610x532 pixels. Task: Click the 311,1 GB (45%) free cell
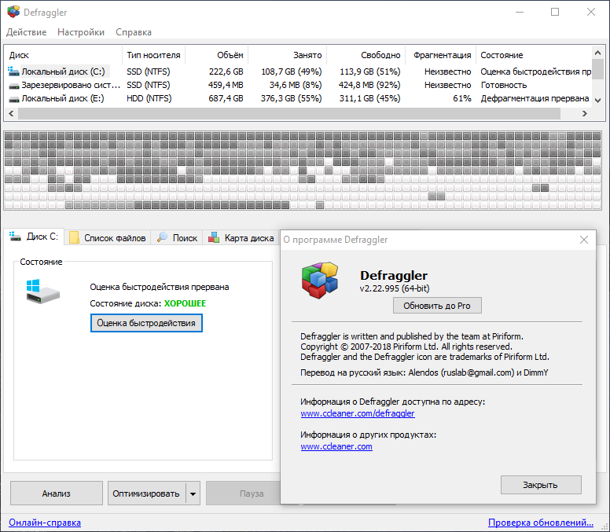point(369,98)
